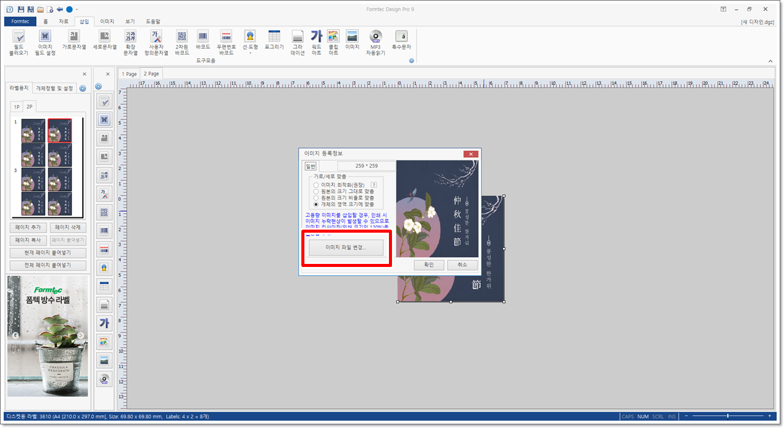Switch to the 자료 ribbon tab
This screenshot has width=784, height=428.
[x=64, y=21]
